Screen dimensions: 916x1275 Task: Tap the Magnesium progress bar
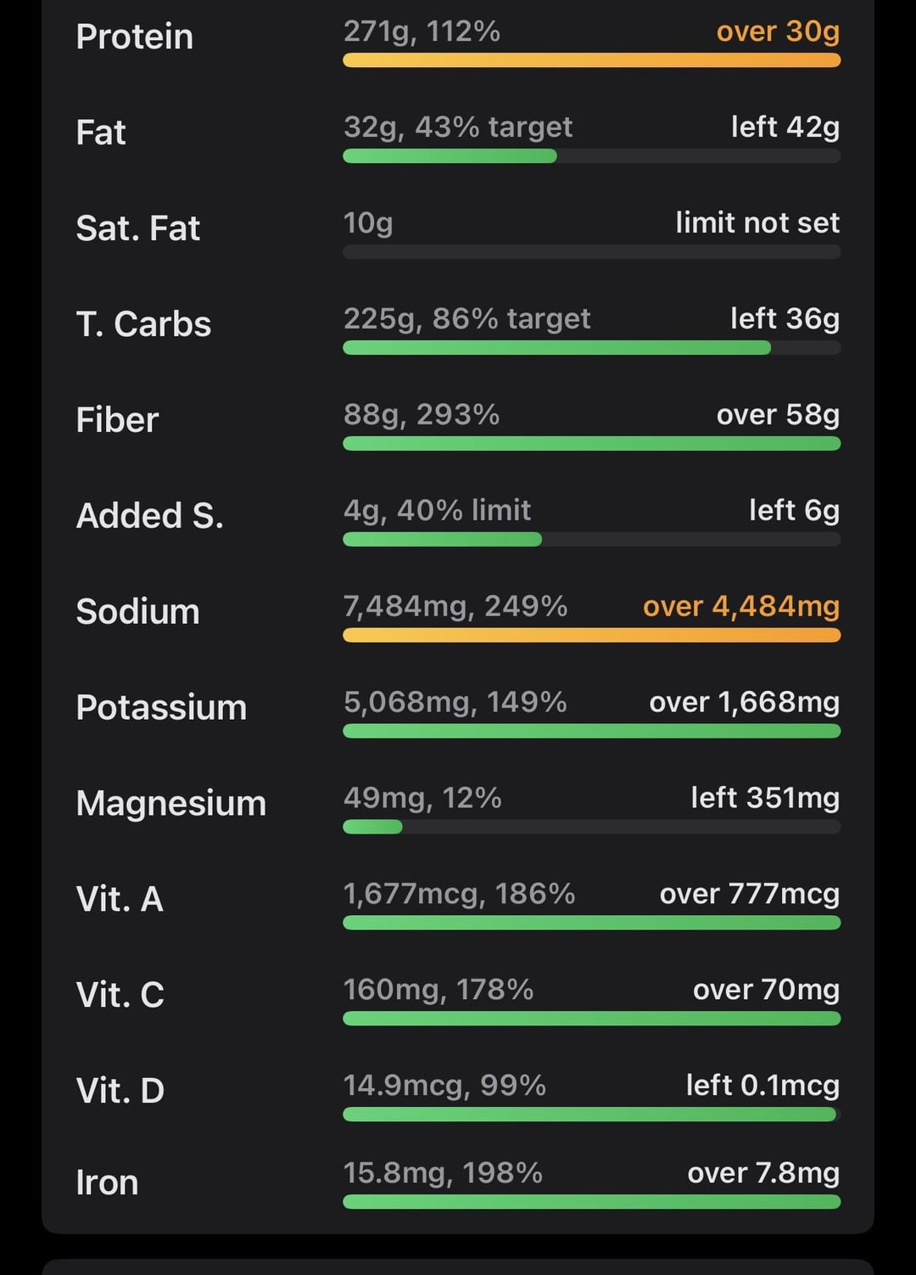(592, 827)
